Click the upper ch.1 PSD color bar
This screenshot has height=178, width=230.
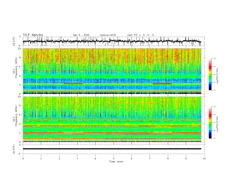pos(210,74)
